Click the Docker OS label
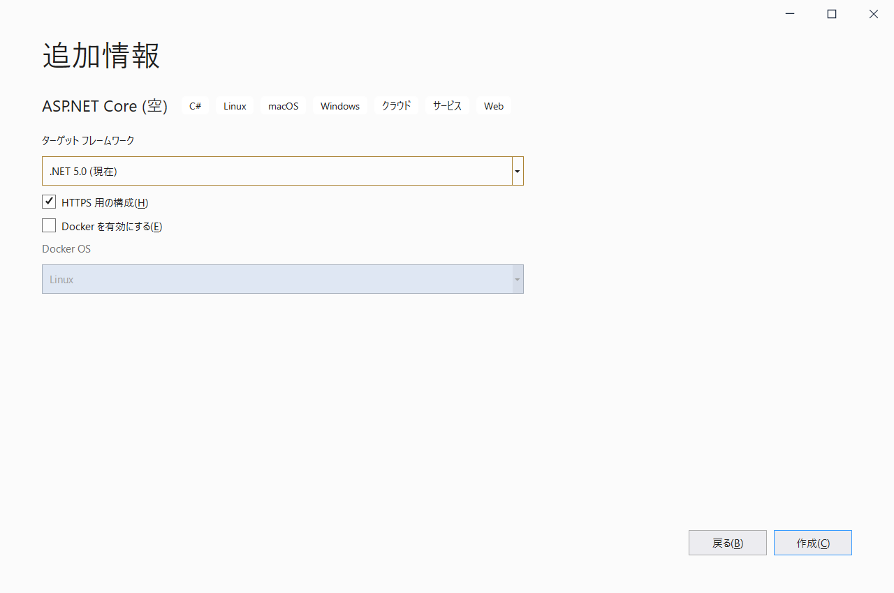This screenshot has width=894, height=593. click(66, 248)
